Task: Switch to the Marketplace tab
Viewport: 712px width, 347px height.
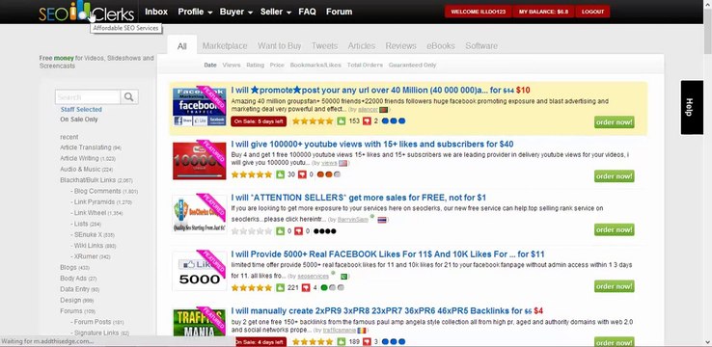Action: pos(225,46)
